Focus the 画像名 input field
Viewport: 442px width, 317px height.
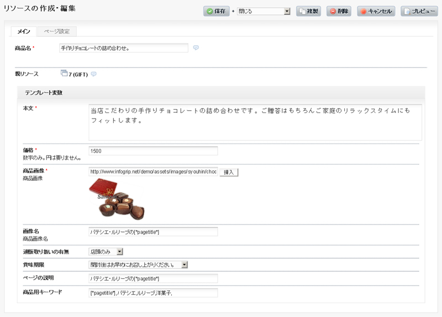[x=153, y=232]
